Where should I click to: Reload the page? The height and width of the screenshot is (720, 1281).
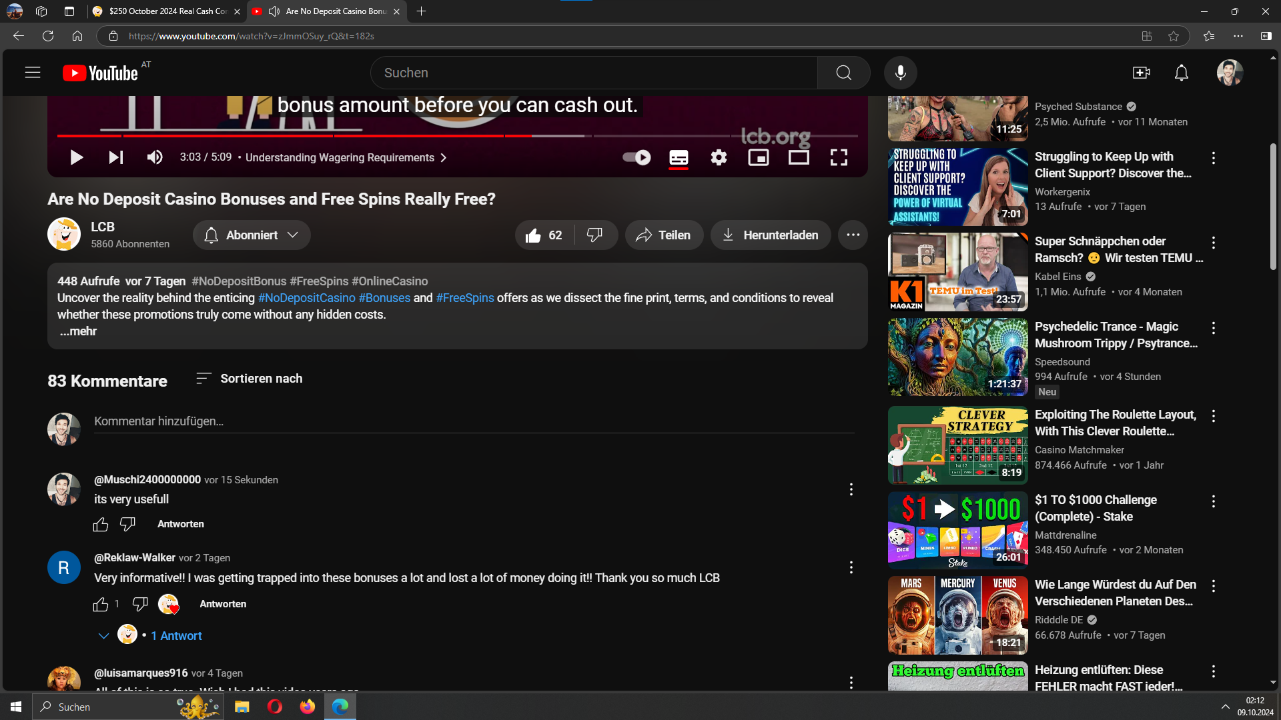point(48,36)
